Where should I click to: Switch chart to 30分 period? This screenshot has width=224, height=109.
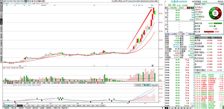pos(18,1)
